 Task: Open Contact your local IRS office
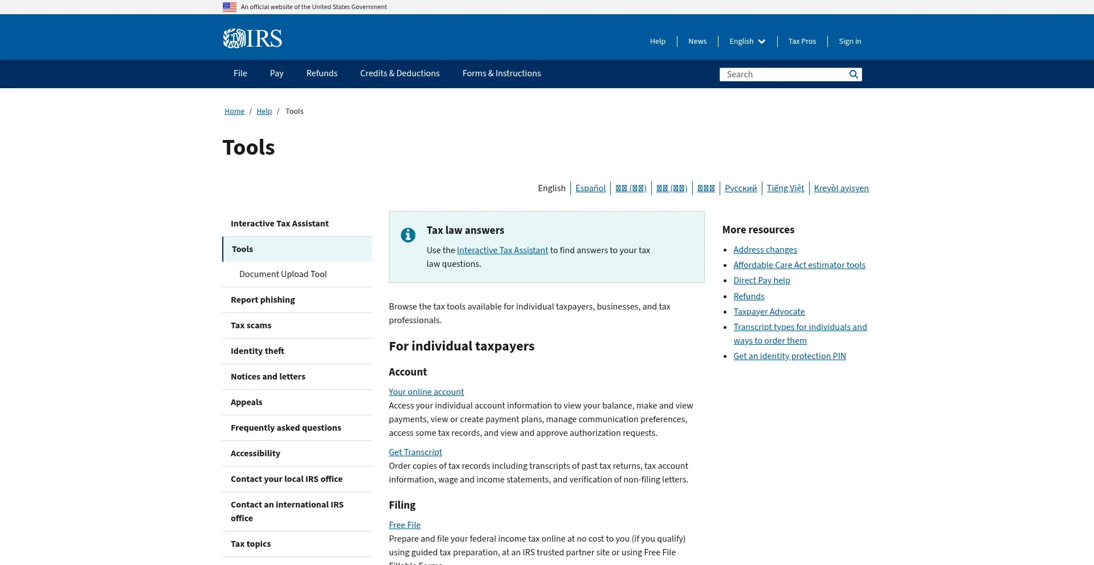coord(297,479)
